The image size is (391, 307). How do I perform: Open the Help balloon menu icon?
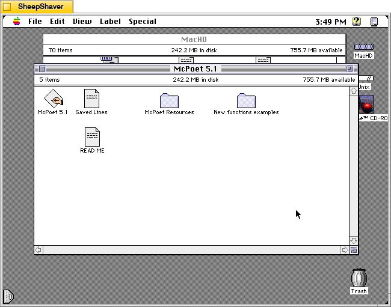click(357, 22)
